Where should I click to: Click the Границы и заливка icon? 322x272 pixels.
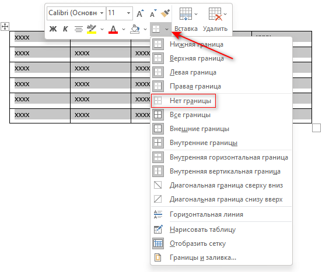click(158, 257)
